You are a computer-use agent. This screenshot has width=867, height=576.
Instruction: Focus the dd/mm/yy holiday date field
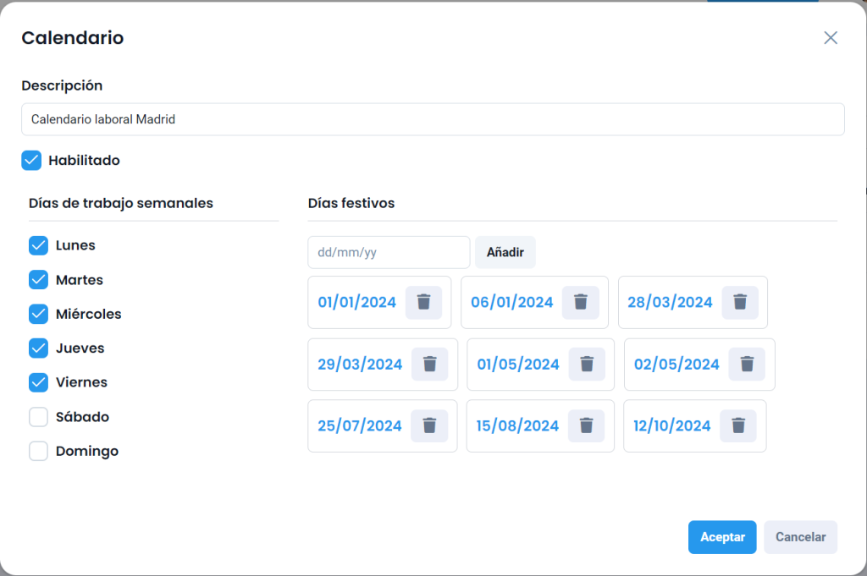point(389,252)
